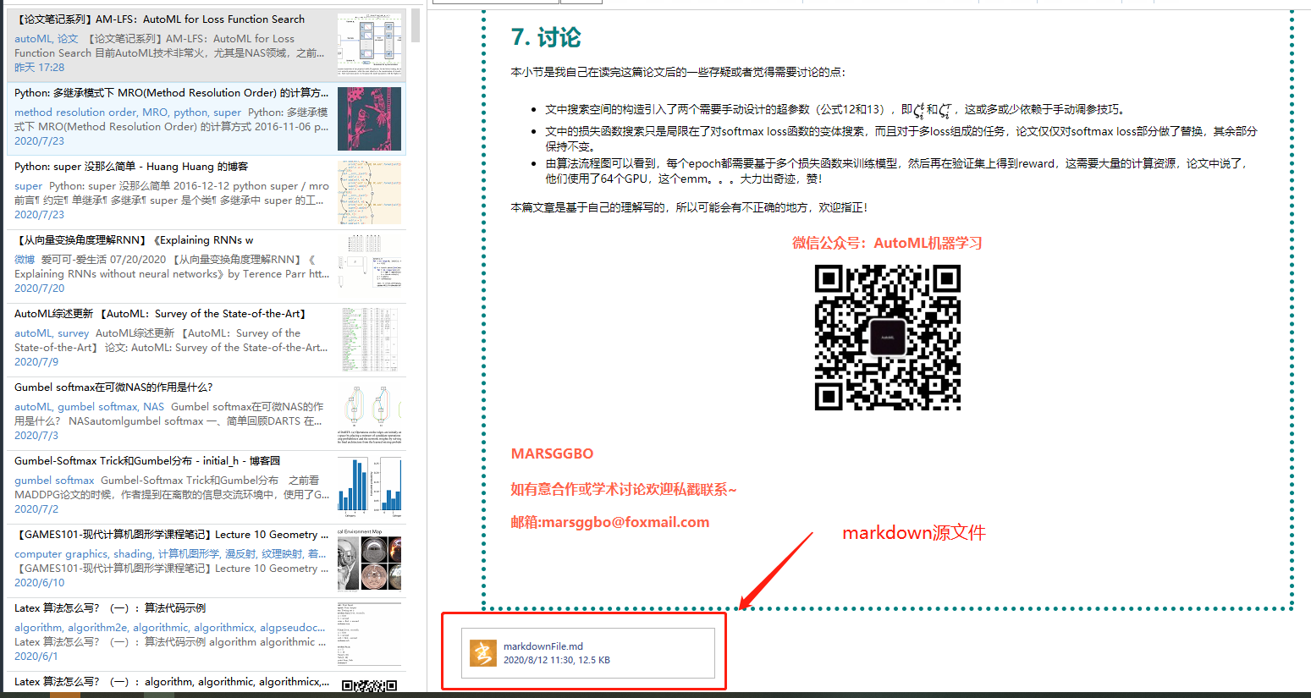
Task: Open note '【从向量变换角度理解RNN】《Explaining RNNs w'
Action: tap(207, 266)
